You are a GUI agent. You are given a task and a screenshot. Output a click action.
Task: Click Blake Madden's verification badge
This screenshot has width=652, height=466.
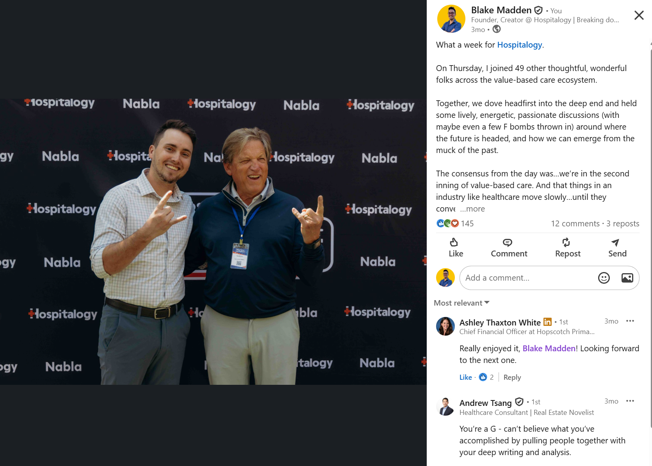538,10
